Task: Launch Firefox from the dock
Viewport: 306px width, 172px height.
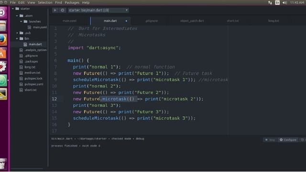Action: (x=3, y=40)
